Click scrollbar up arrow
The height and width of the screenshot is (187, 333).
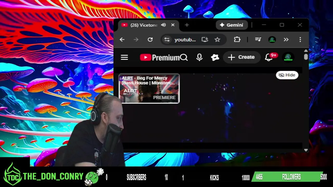coord(306,51)
